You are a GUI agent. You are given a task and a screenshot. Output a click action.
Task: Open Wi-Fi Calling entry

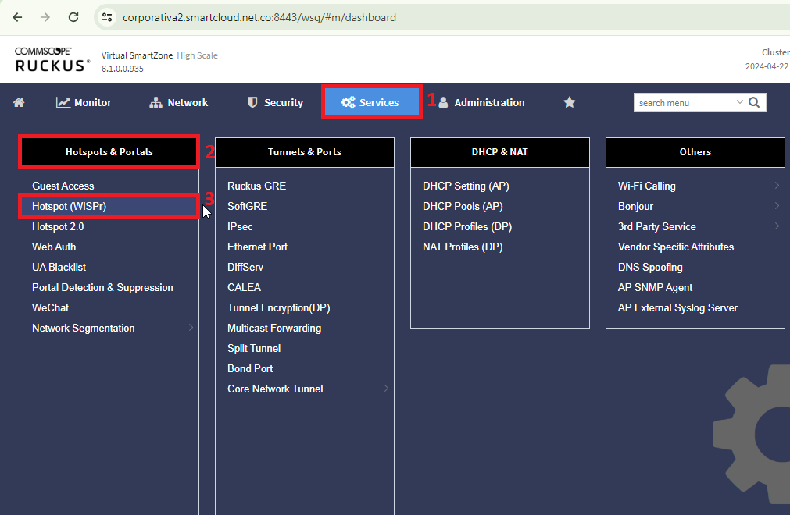click(x=647, y=186)
